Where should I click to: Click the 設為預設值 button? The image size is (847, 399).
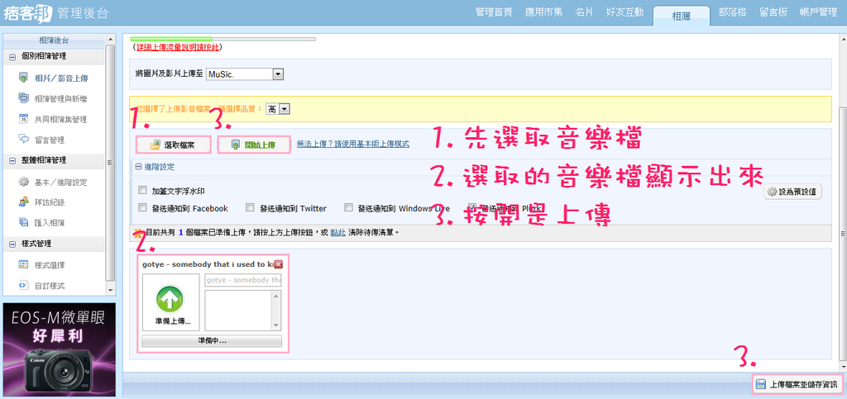coord(793,192)
